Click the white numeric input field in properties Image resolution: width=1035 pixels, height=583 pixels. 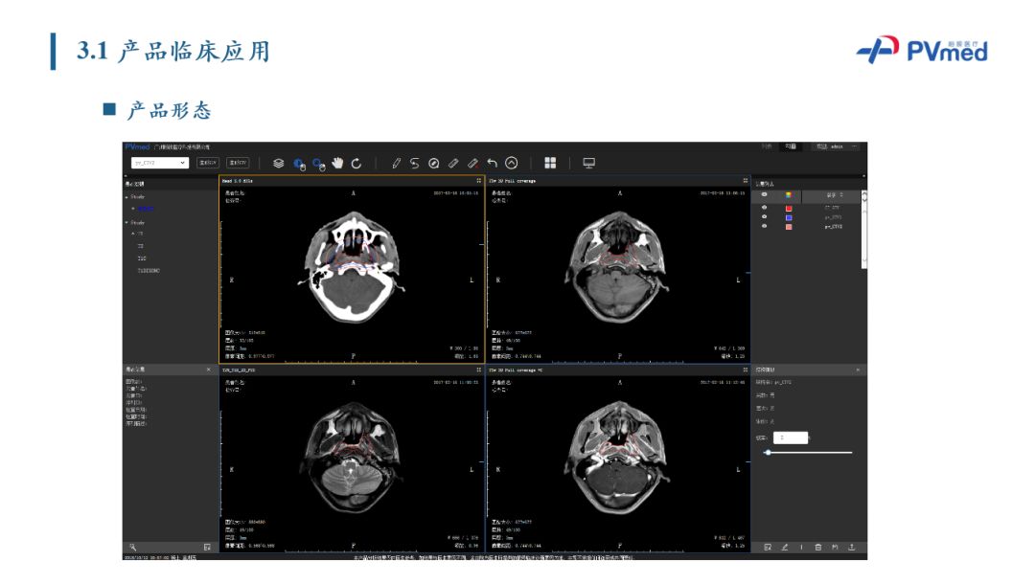790,437
